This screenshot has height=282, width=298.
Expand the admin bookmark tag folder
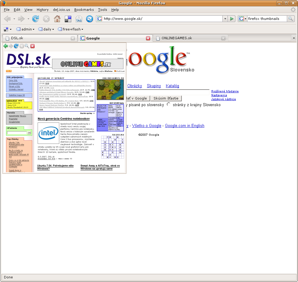[25, 29]
